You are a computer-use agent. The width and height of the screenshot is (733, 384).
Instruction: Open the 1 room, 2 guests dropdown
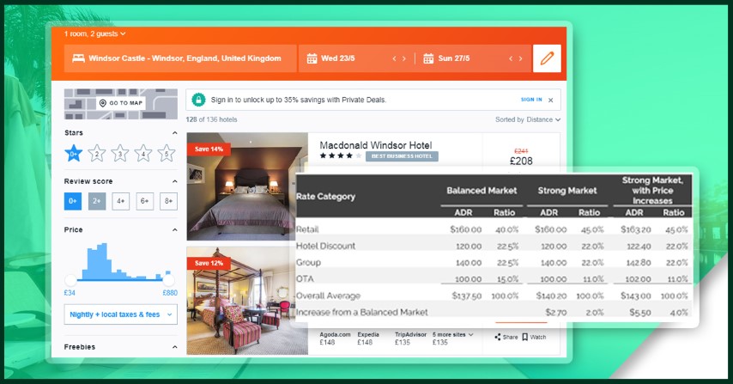(95, 34)
